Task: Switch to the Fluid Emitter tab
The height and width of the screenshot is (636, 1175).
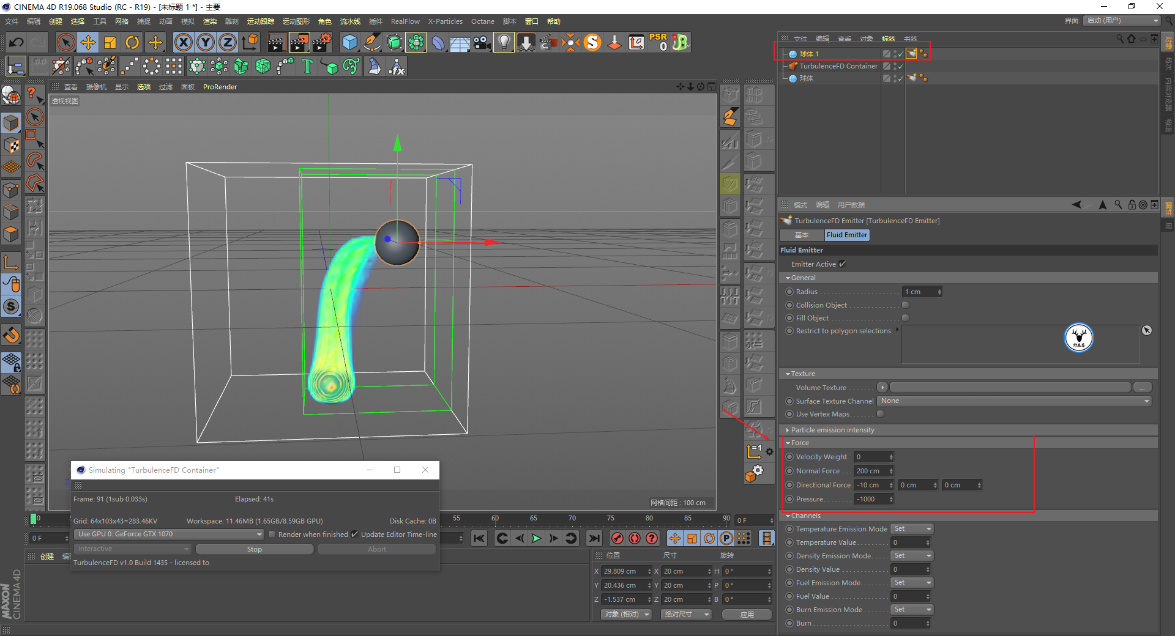Action: 846,235
